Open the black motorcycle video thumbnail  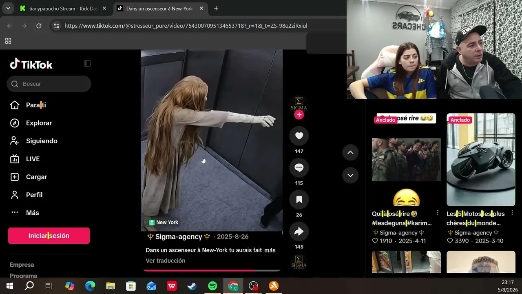click(481, 160)
